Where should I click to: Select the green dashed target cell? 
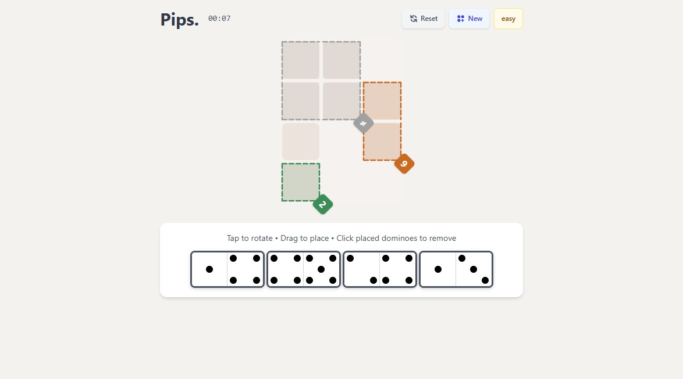(300, 182)
